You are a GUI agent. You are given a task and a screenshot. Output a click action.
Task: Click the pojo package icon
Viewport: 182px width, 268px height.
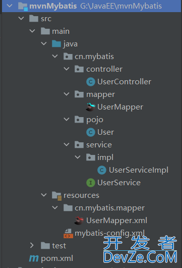pyautogui.click(x=79, y=119)
